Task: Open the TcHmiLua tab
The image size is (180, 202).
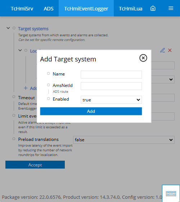Action: click(130, 9)
